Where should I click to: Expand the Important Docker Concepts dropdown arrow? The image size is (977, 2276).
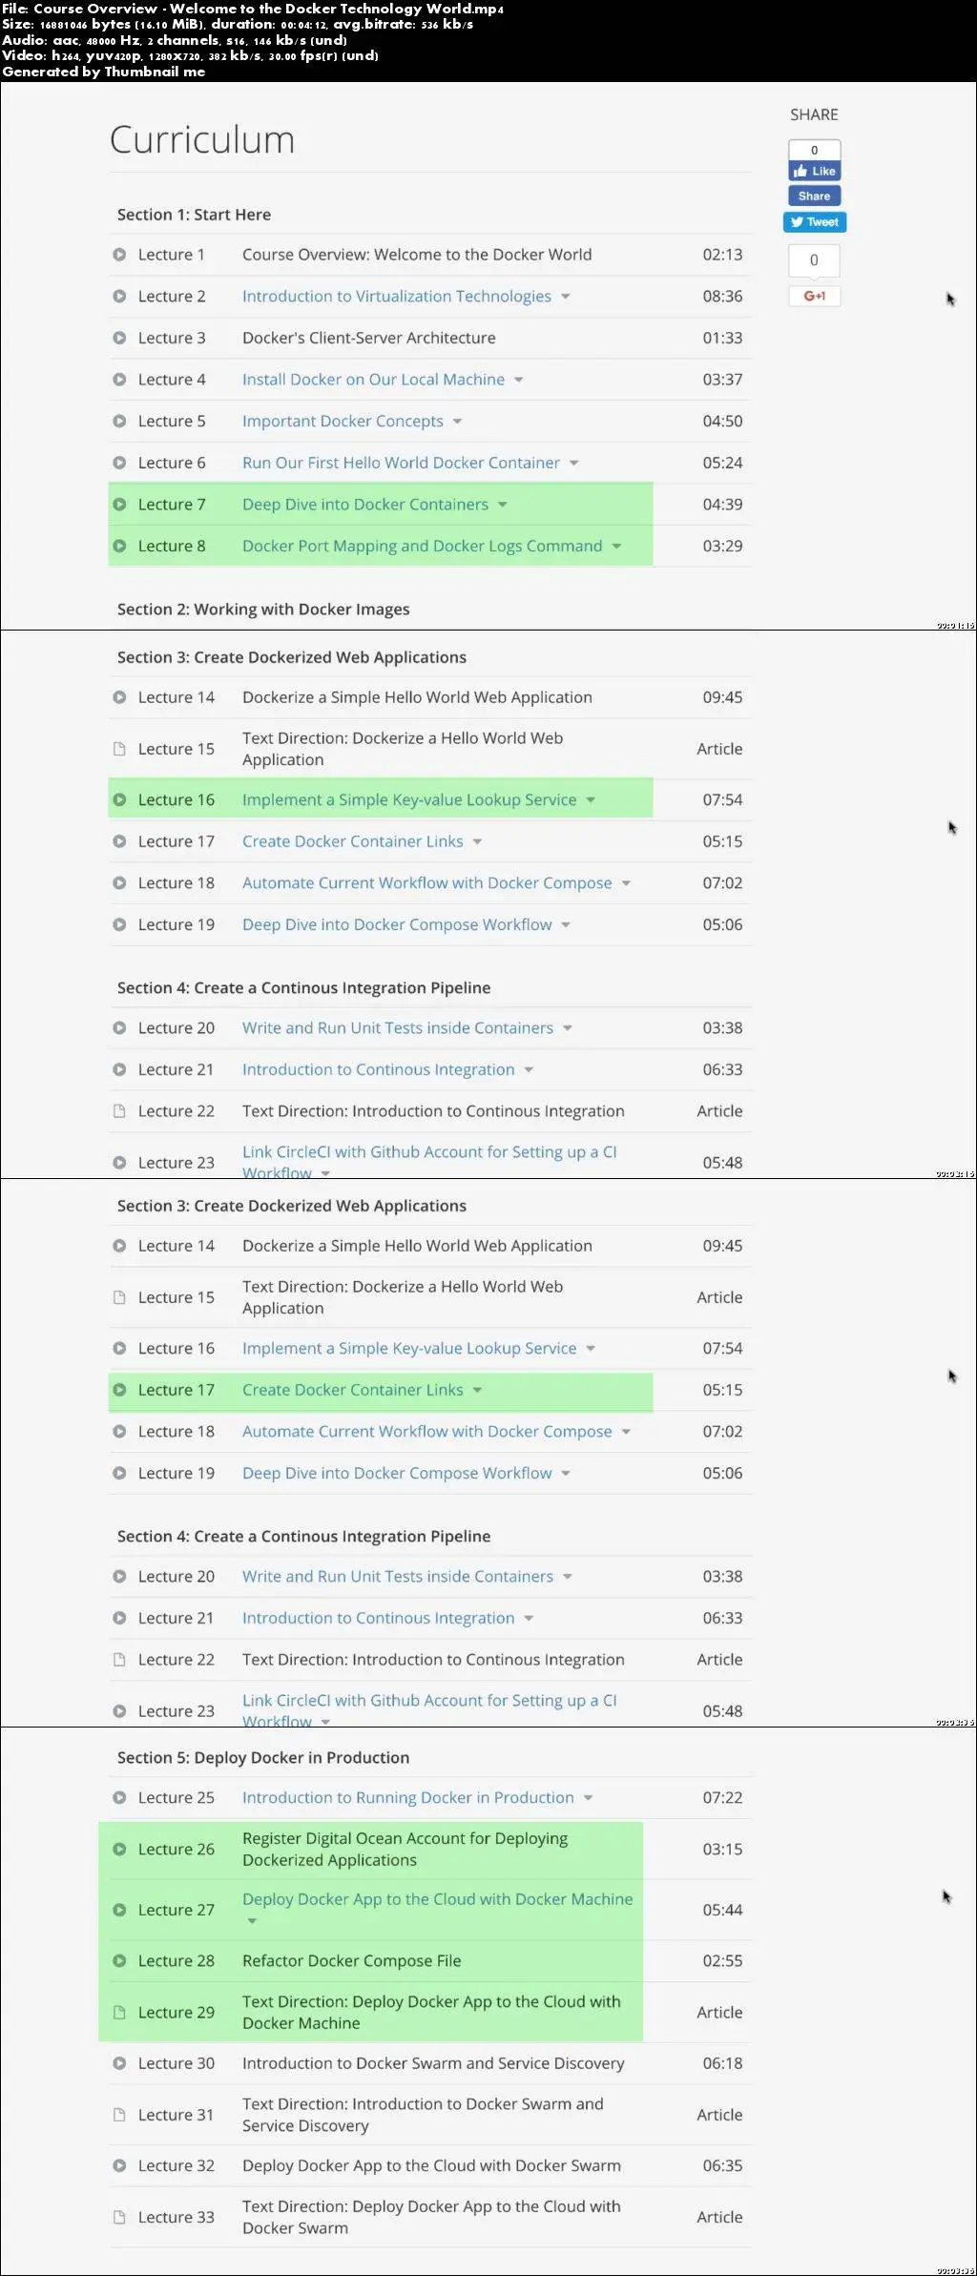pyautogui.click(x=457, y=422)
